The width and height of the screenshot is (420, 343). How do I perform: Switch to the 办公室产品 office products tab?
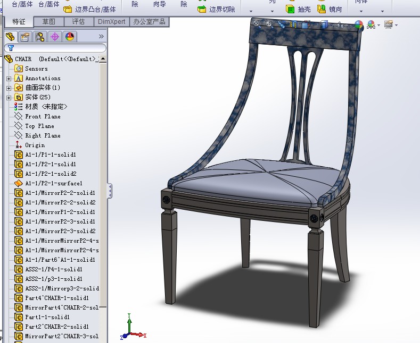[149, 22]
